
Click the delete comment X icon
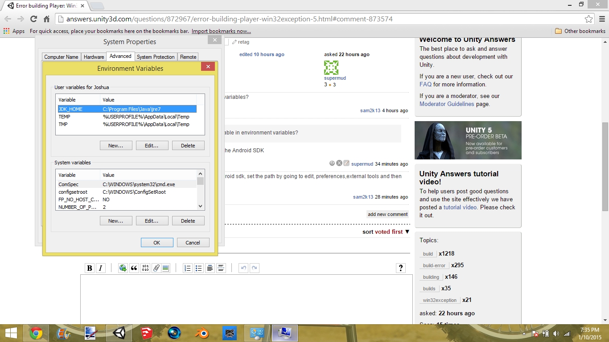pos(339,163)
